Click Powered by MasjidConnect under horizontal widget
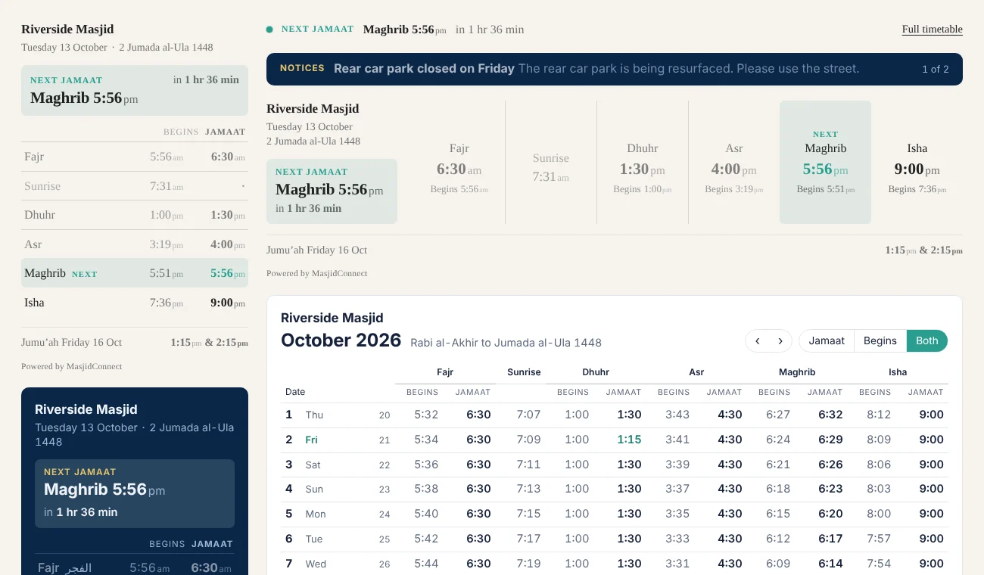 pyautogui.click(x=317, y=273)
